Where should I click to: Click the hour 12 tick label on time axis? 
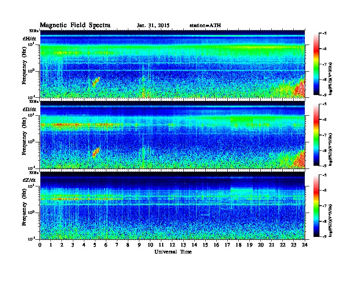pos(172,245)
